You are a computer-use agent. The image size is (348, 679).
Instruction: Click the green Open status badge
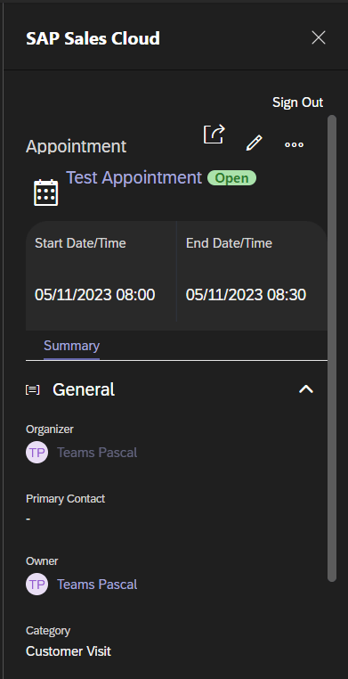click(x=231, y=178)
